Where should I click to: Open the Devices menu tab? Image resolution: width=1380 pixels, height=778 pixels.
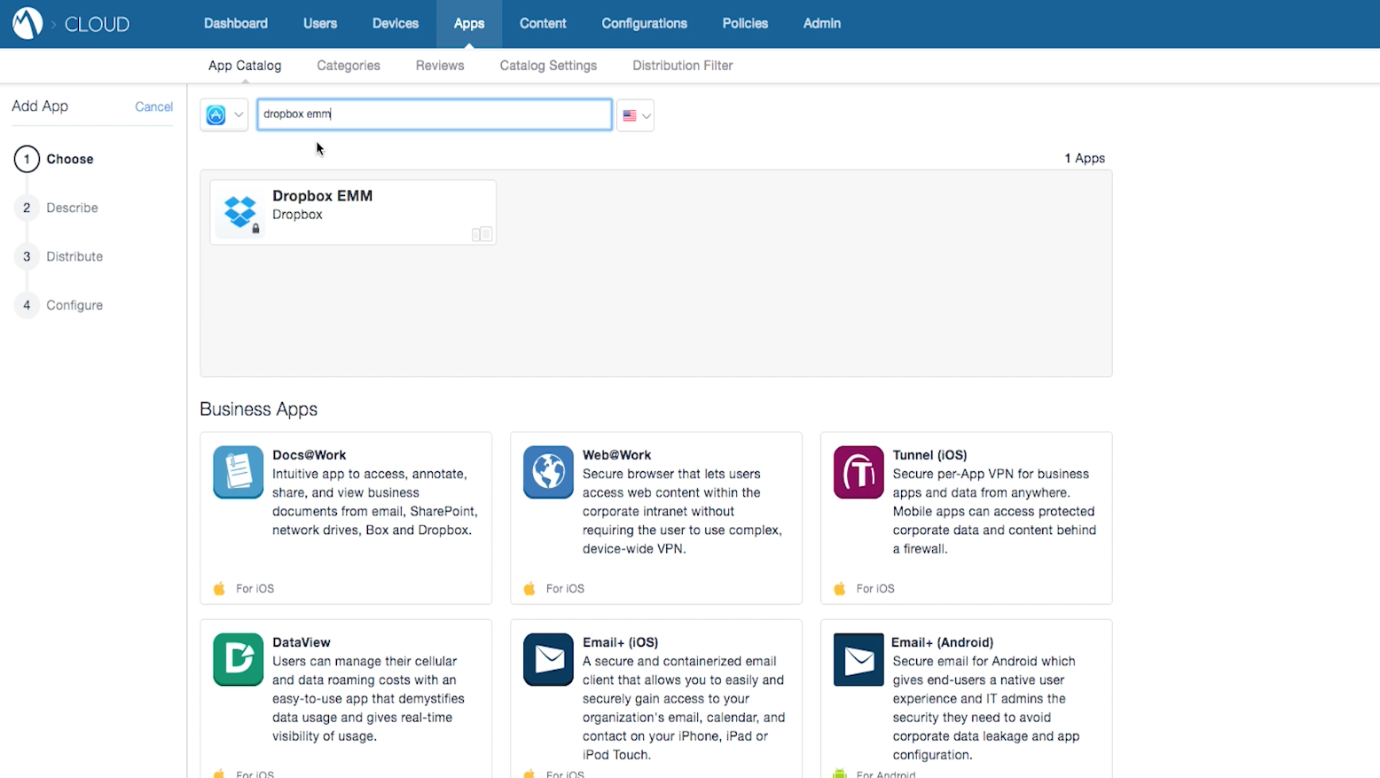tap(395, 23)
